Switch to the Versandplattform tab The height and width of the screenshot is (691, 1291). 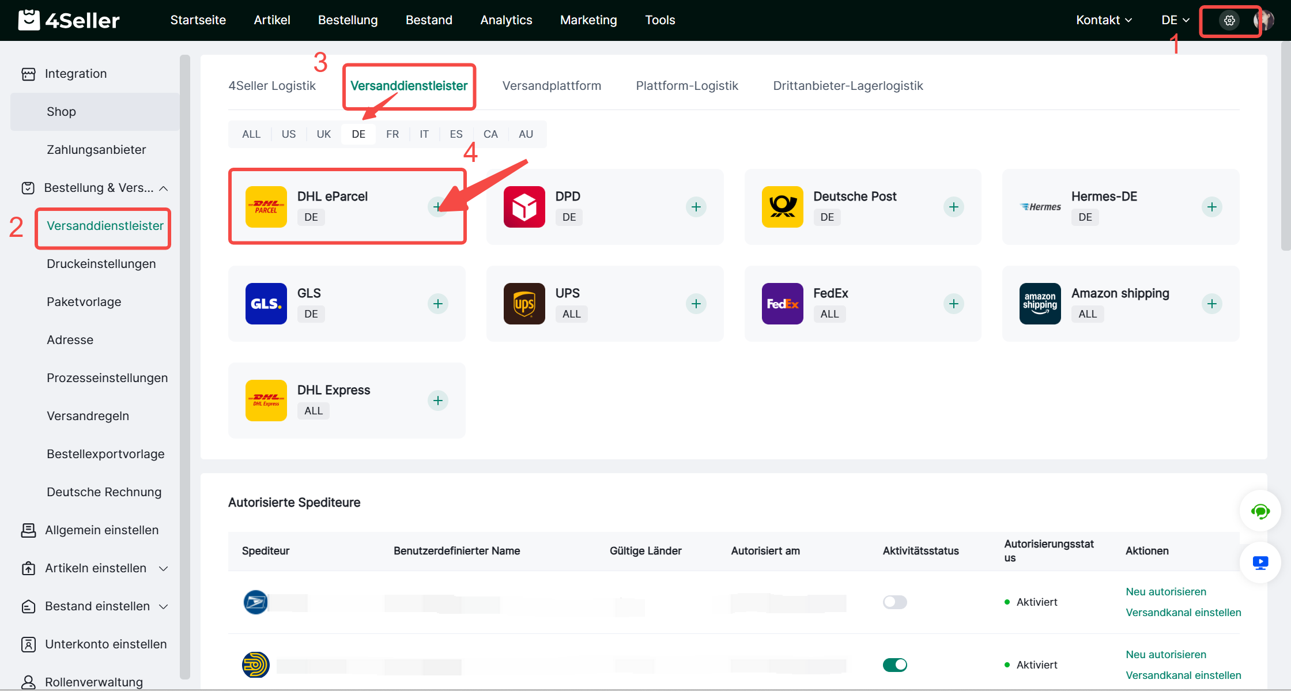552,86
